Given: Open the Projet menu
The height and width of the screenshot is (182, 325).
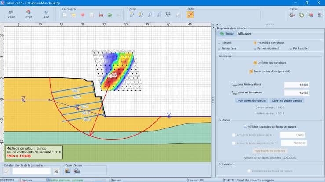Looking at the screenshot, I should click(x=29, y=14).
